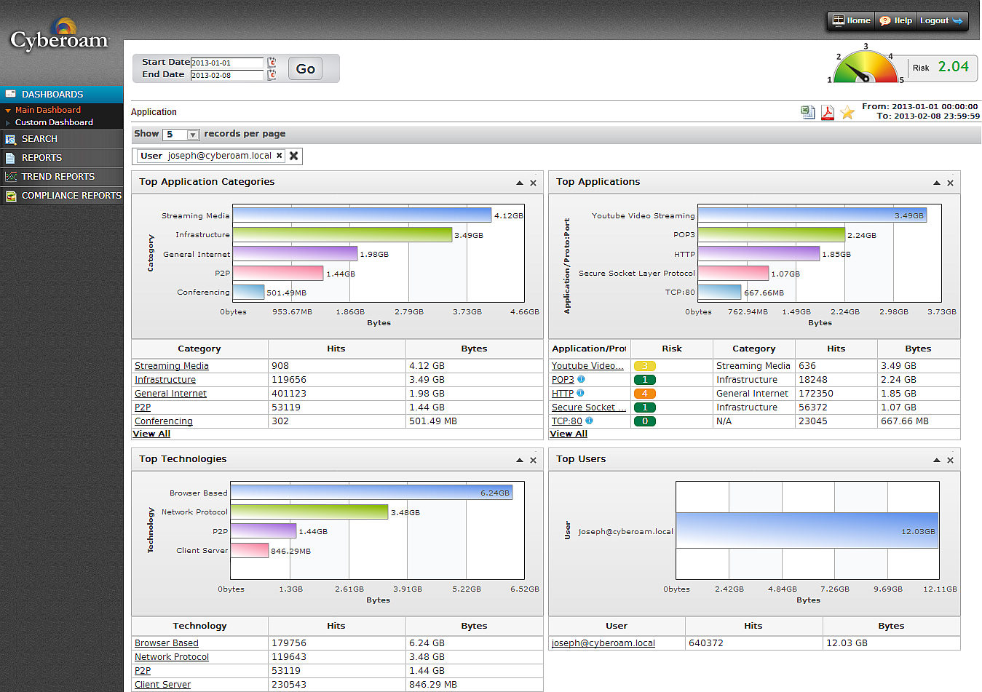This screenshot has height=692, width=982.
Task: Select Custom Dashboard in sidebar
Action: (54, 122)
